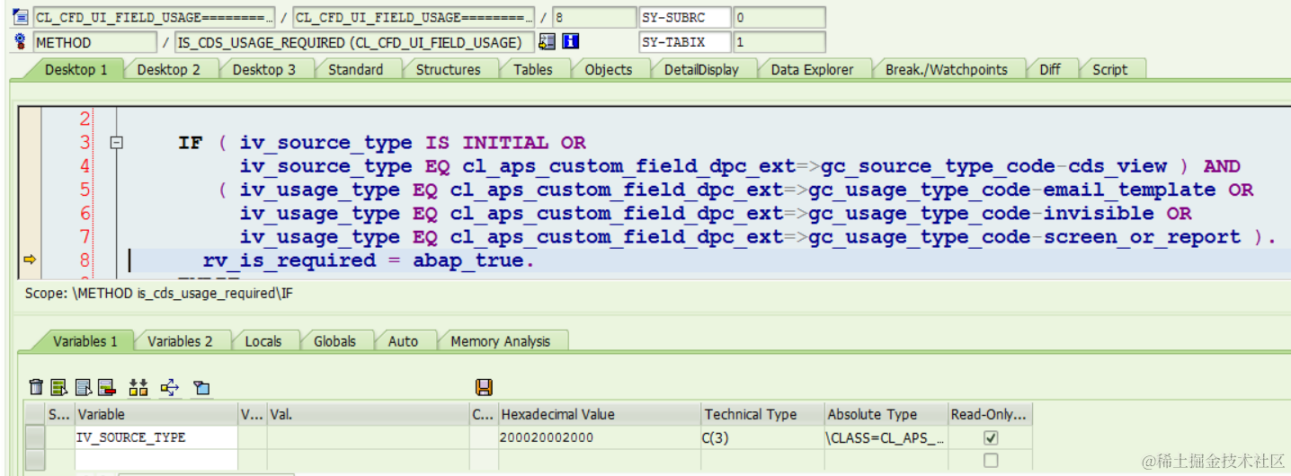Click the Technical Type column header
This screenshot has width=1291, height=476.
coord(762,414)
